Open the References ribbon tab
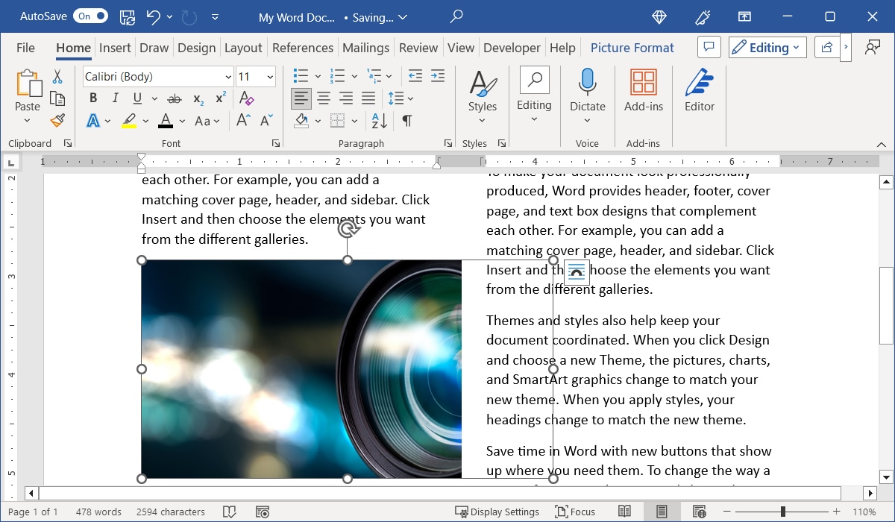 tap(302, 47)
